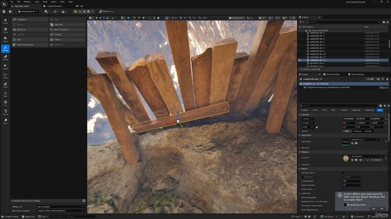This screenshot has height=219, width=391.
Task: Set Mobility to Static
Action: pyautogui.click(x=347, y=131)
